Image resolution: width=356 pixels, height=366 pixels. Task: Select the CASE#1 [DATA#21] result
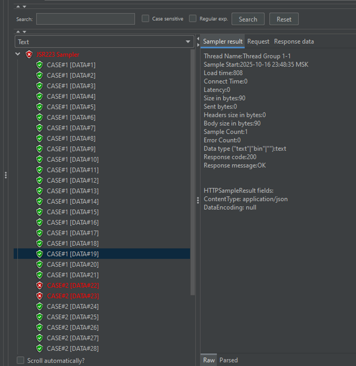(72, 275)
